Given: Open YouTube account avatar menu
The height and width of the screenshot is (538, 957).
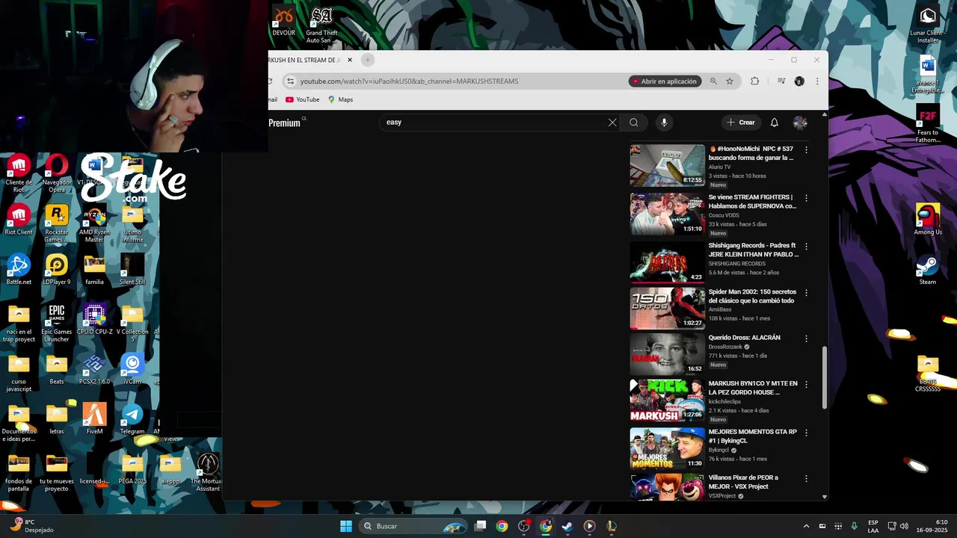Looking at the screenshot, I should [800, 123].
